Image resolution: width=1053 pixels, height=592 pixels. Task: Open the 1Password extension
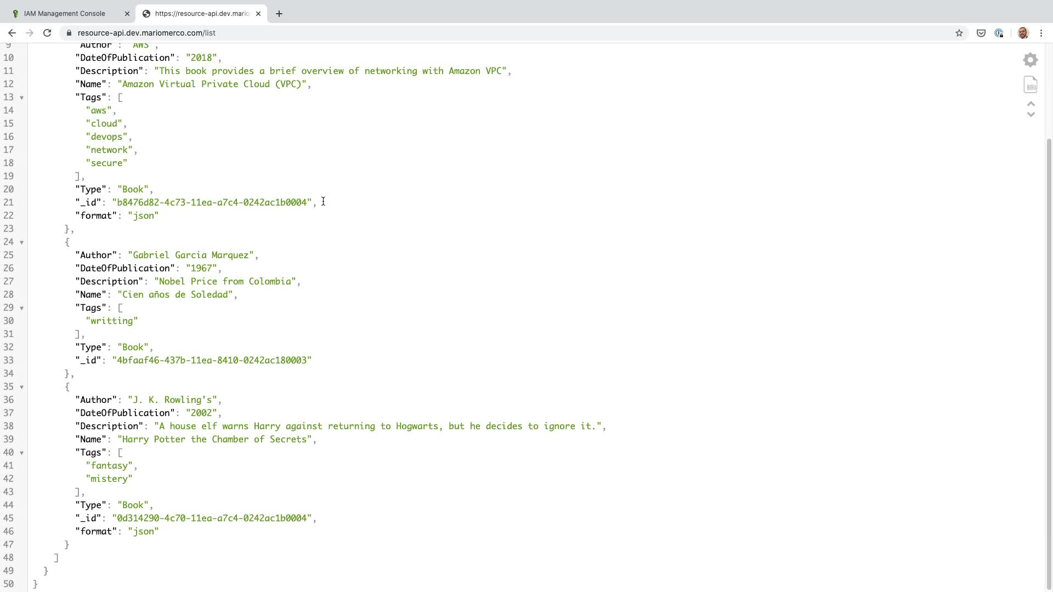pyautogui.click(x=999, y=33)
